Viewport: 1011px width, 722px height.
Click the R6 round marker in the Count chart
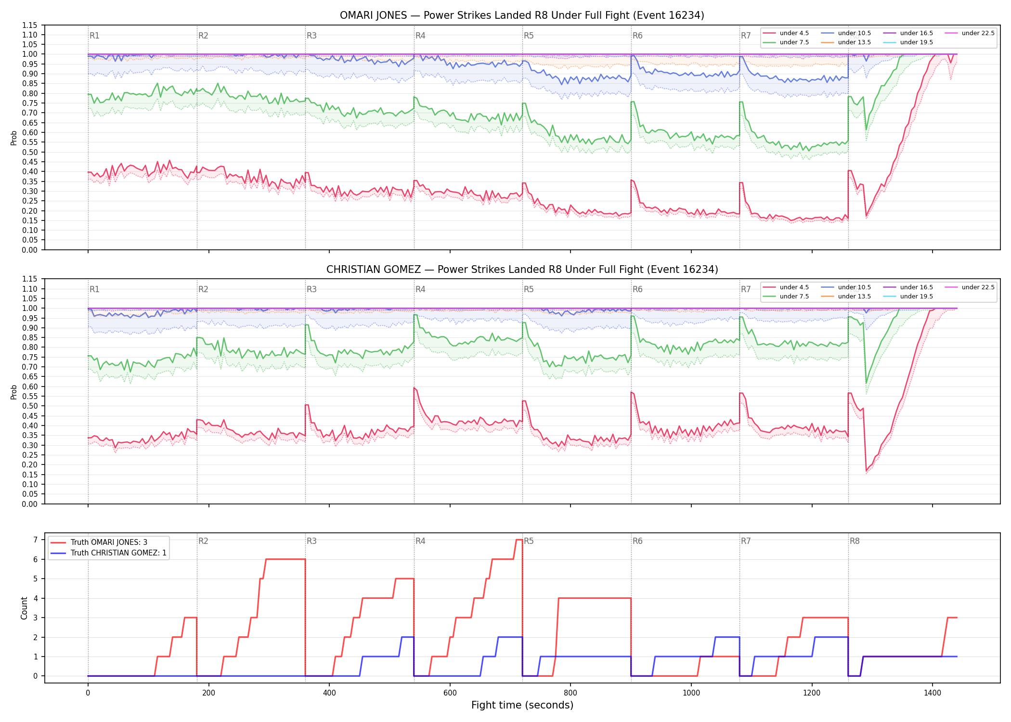(x=637, y=541)
